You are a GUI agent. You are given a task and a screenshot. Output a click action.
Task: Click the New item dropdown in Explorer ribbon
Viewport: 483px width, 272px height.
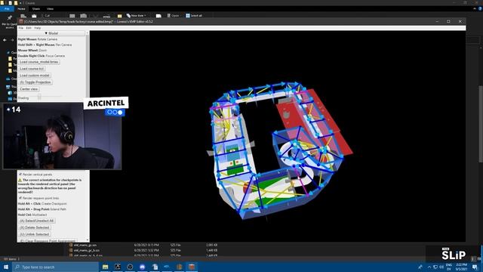tap(136, 15)
